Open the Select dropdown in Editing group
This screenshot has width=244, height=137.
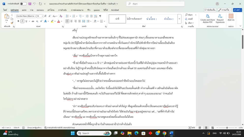click(189, 23)
